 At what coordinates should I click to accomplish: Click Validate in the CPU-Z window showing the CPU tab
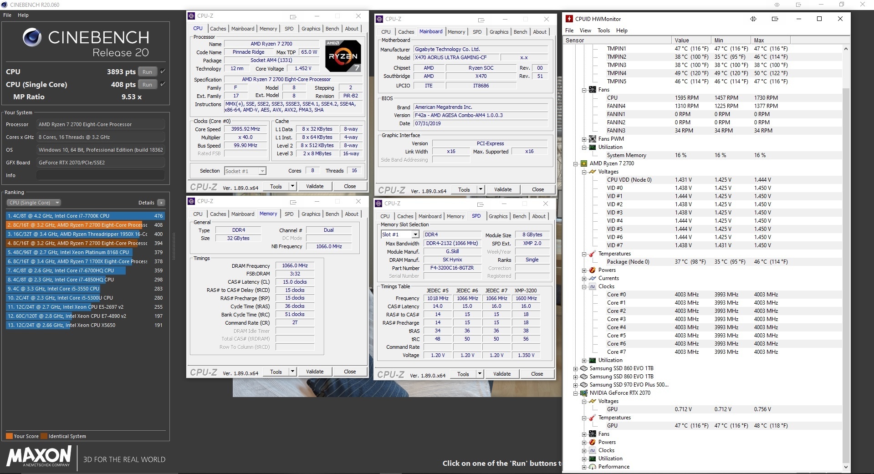point(315,186)
